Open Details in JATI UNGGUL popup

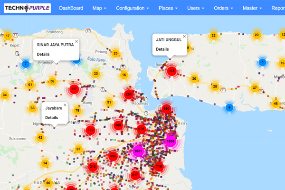(x=162, y=49)
